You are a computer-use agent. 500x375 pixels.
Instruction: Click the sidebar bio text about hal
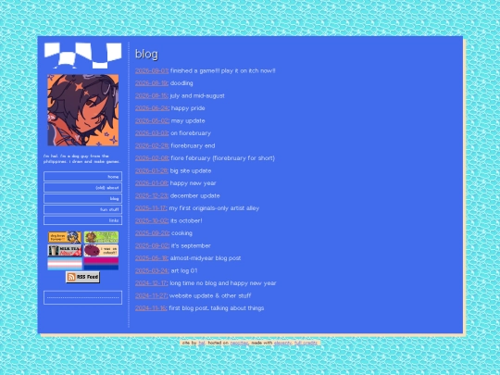pyautogui.click(x=81, y=159)
